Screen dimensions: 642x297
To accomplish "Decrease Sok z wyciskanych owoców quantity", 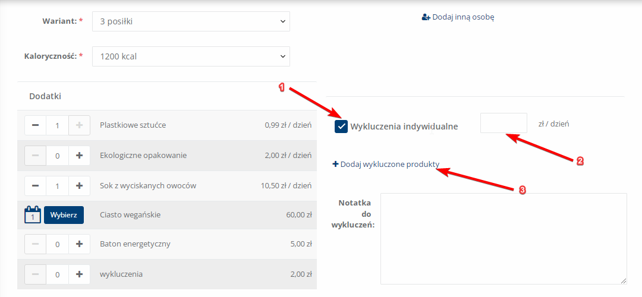I will point(35,186).
